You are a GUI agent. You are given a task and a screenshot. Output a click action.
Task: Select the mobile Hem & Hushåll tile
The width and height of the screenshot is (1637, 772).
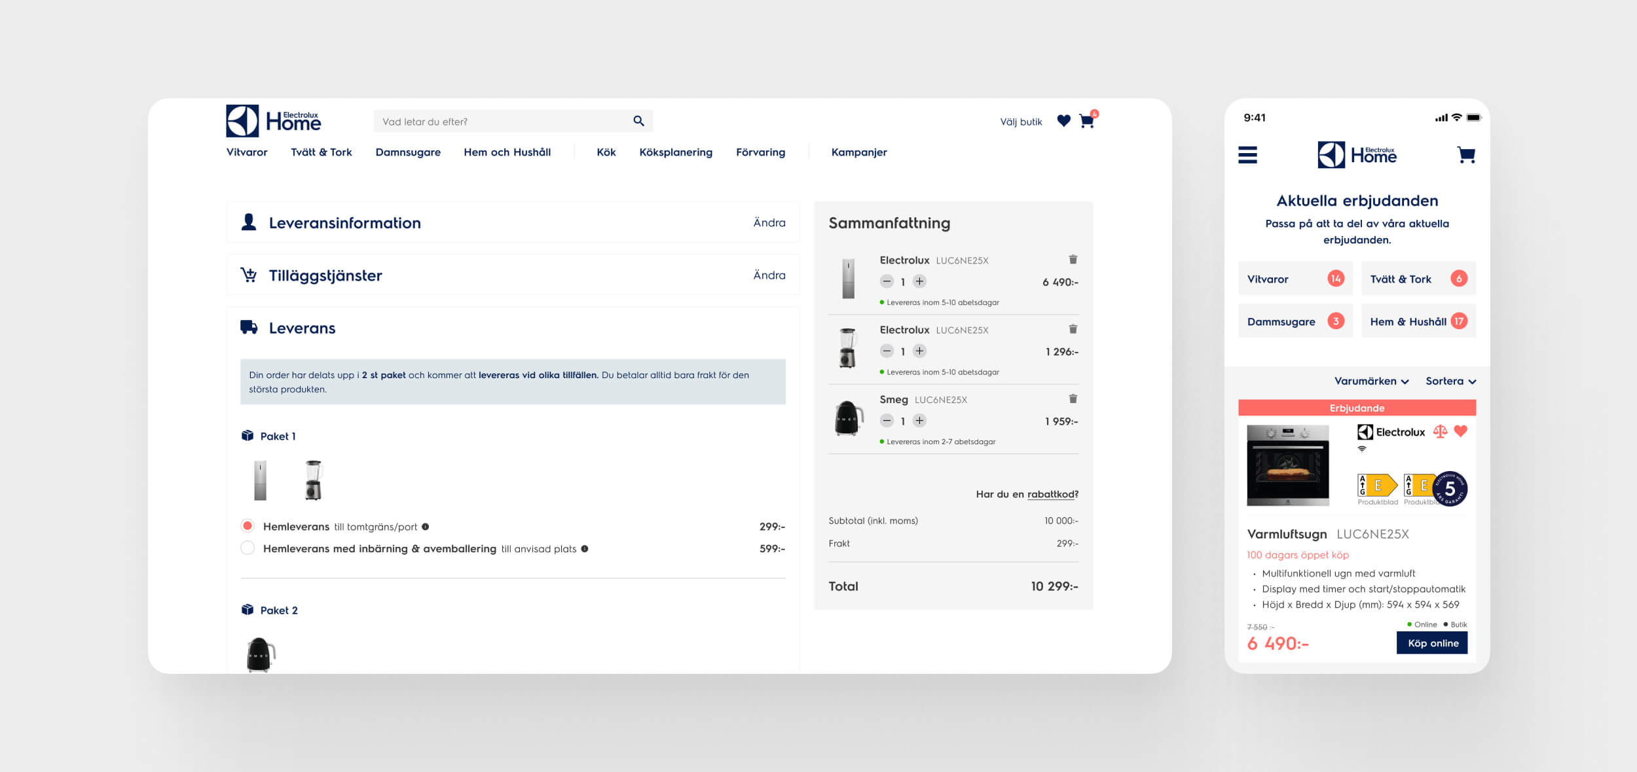(x=1419, y=321)
